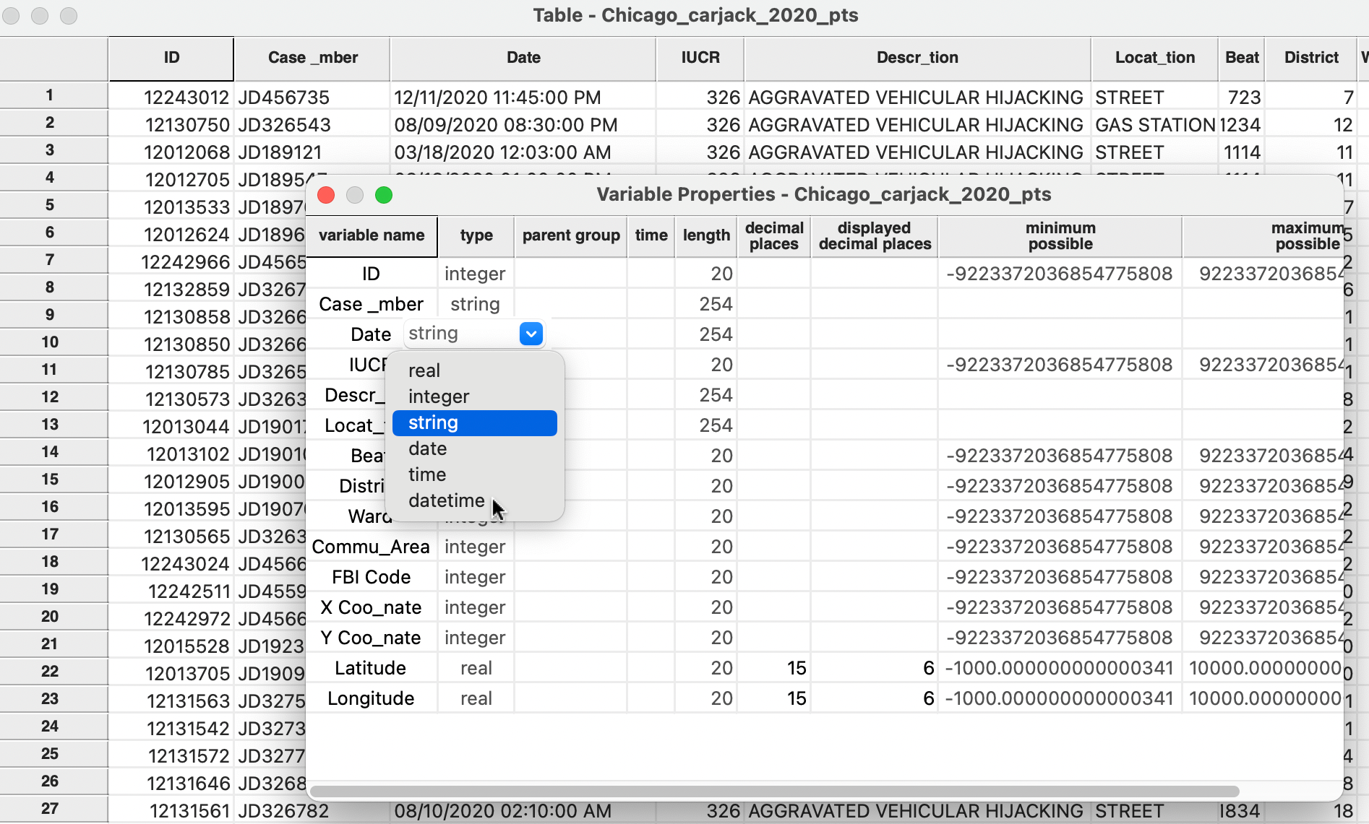Click the minimize button of Variable Properties

tap(355, 195)
